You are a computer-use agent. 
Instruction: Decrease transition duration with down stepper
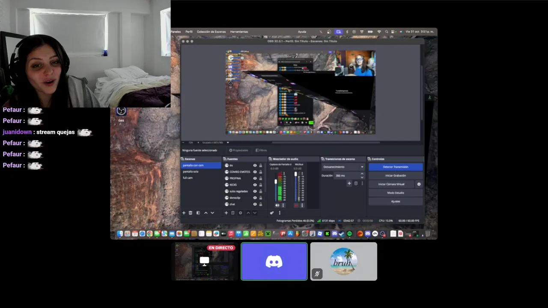pos(362,177)
